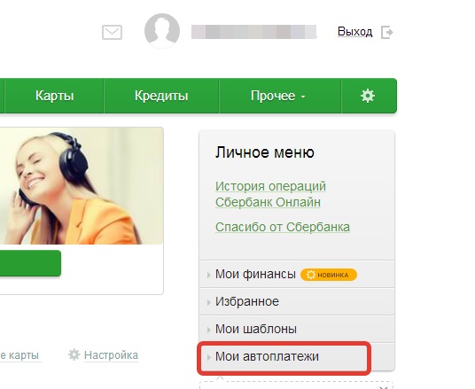This screenshot has height=389, width=475.
Task: Open Спасибо от Сбербанка link
Action: (x=283, y=227)
